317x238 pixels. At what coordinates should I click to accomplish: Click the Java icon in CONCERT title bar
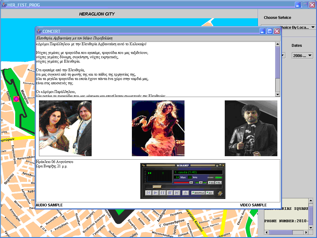coord(39,31)
